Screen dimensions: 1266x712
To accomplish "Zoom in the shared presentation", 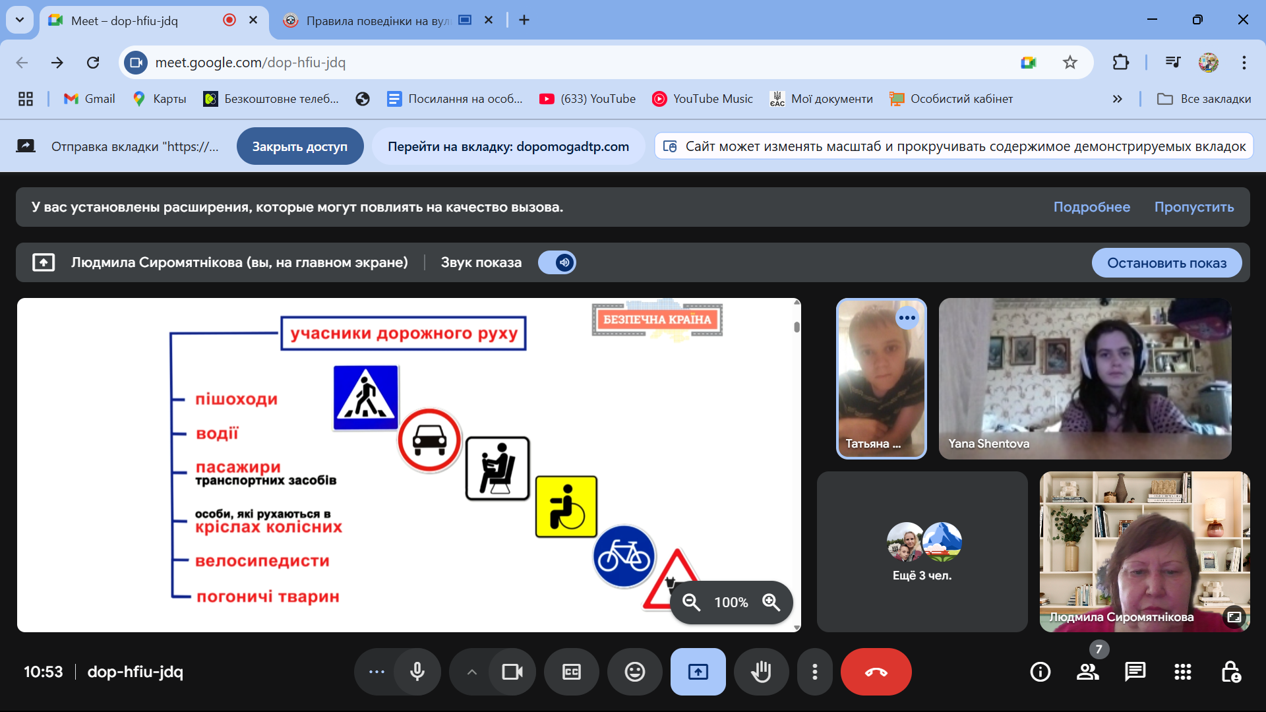I will 771,602.
